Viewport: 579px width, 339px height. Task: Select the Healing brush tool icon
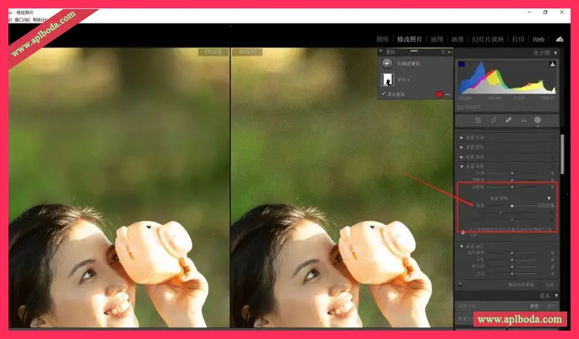(x=508, y=120)
